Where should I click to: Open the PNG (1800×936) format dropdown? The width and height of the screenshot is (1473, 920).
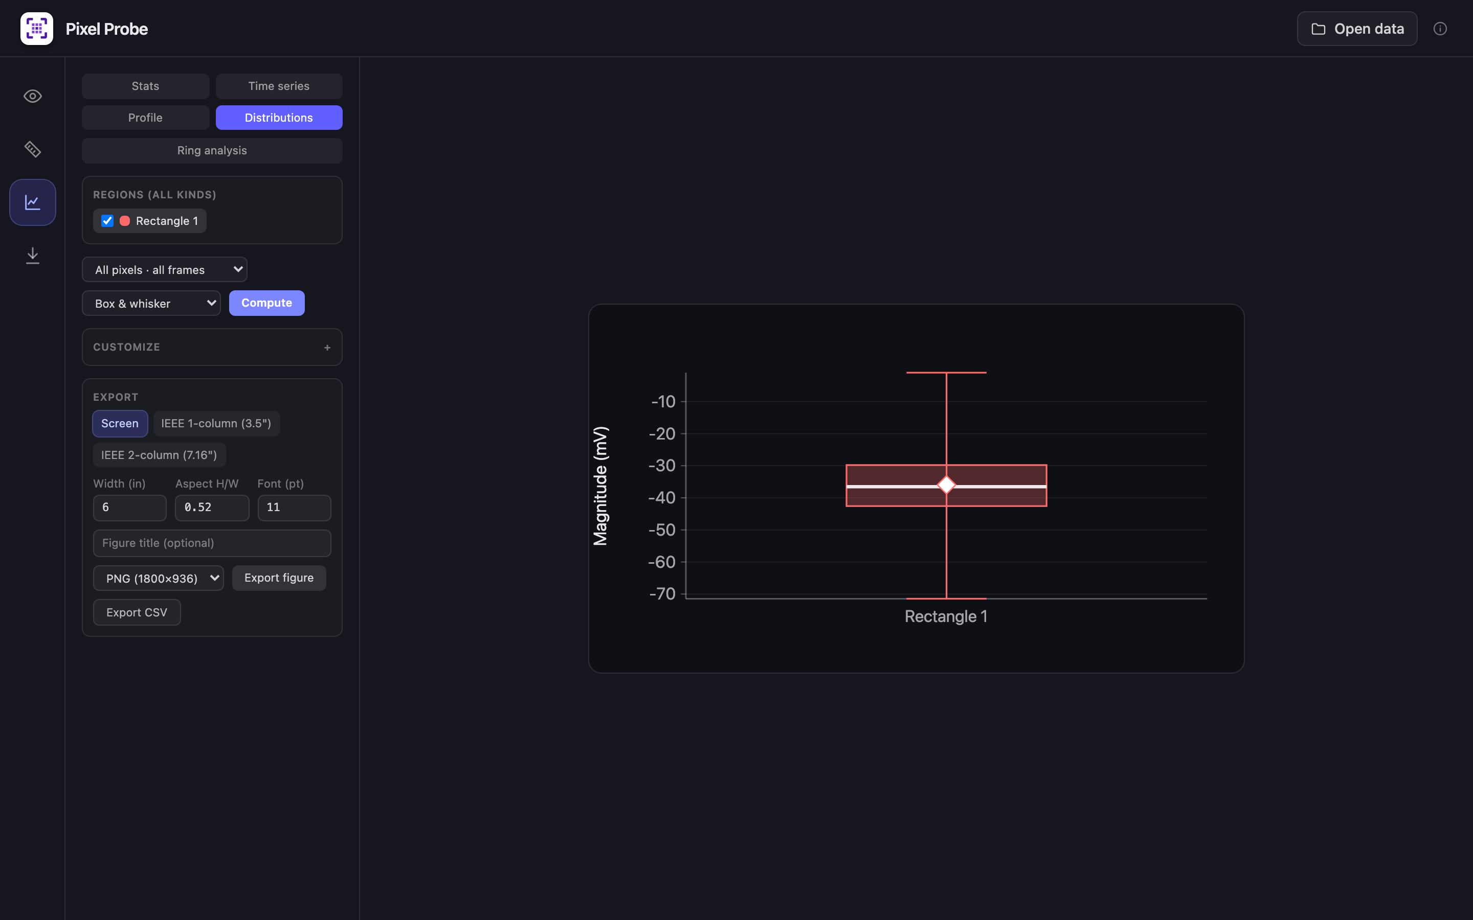[158, 578]
